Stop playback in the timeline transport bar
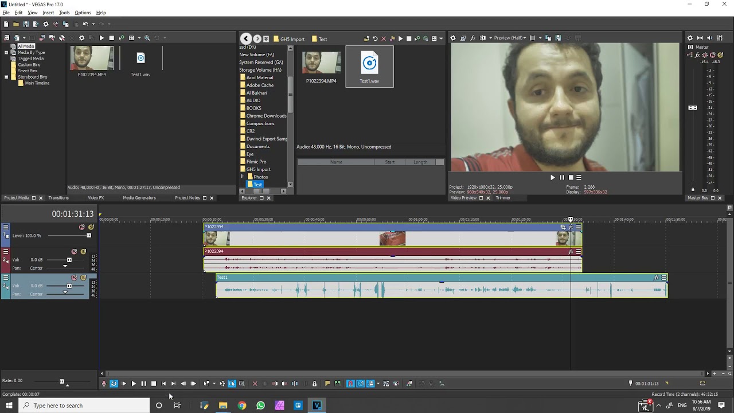Viewport: 734px width, 413px height. click(x=154, y=384)
